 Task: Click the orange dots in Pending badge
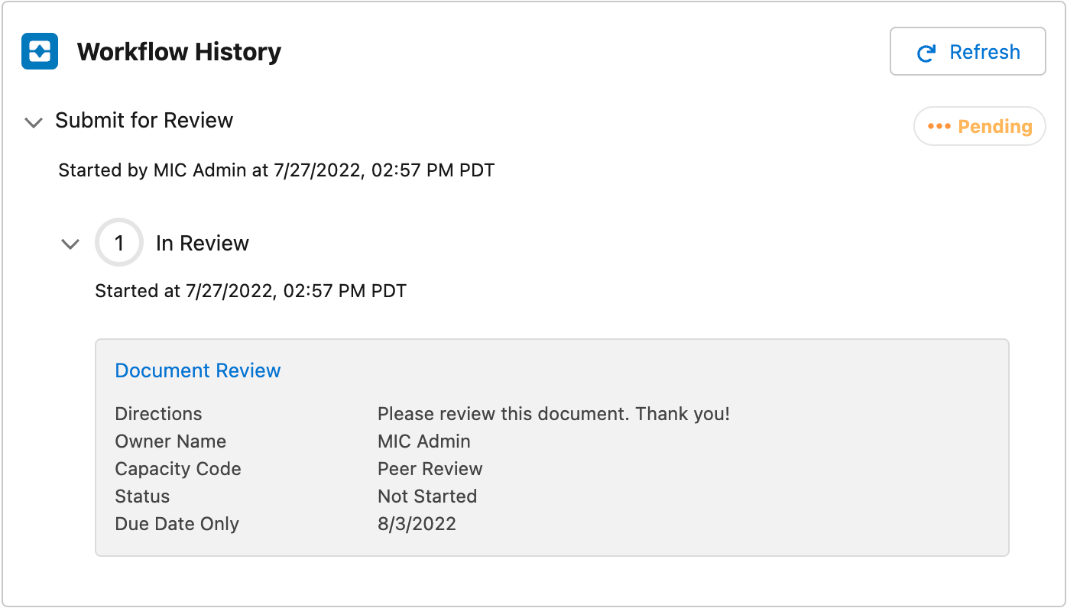939,127
